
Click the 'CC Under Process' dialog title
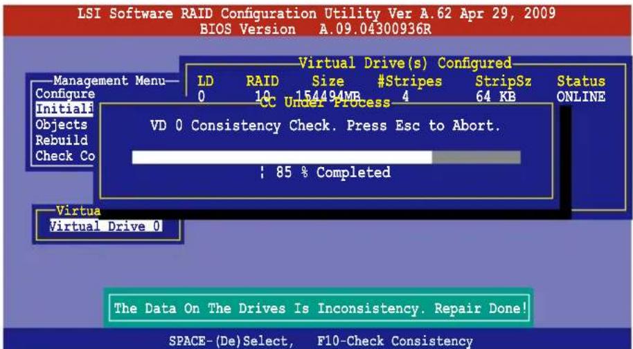click(x=325, y=102)
